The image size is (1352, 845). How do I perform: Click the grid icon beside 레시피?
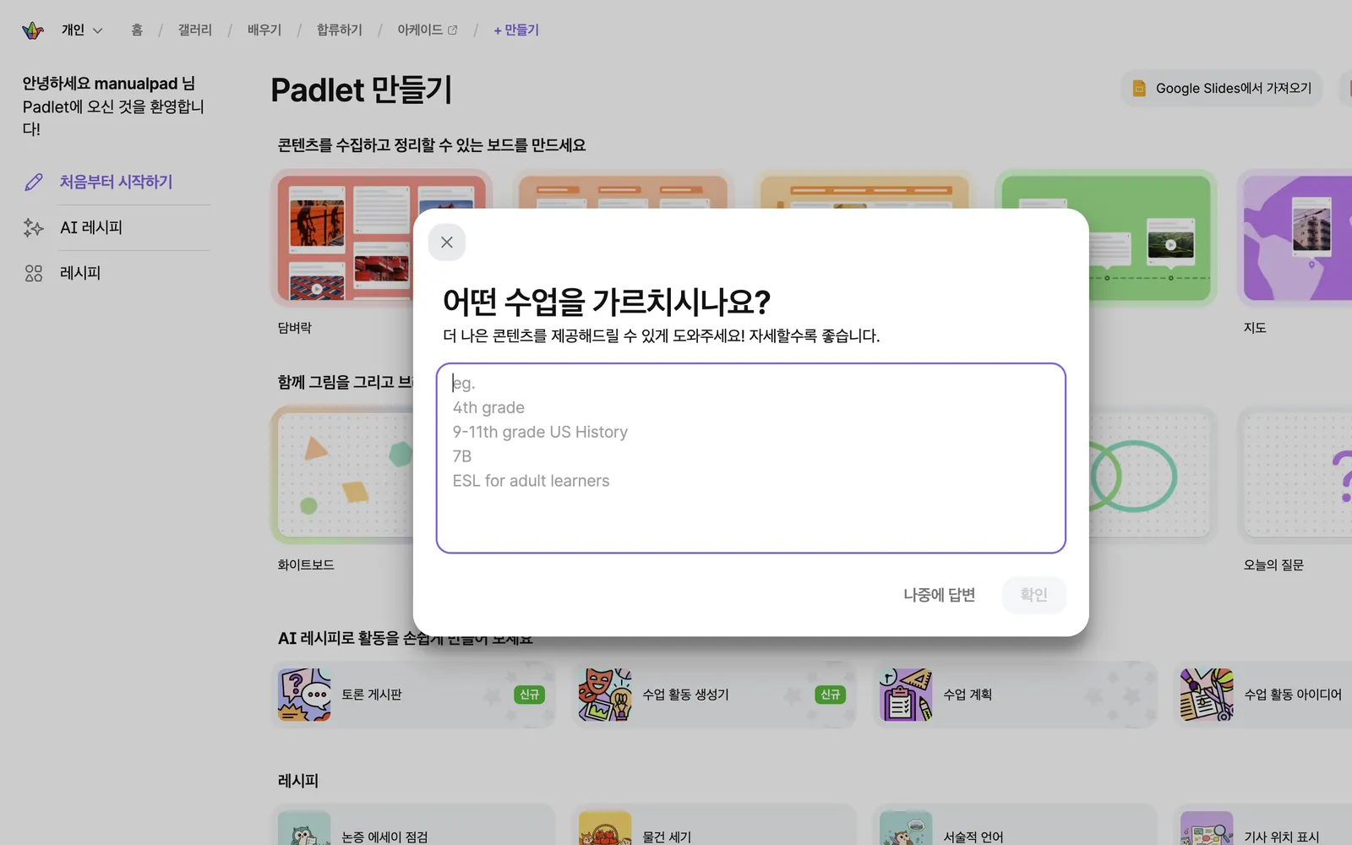(x=34, y=273)
